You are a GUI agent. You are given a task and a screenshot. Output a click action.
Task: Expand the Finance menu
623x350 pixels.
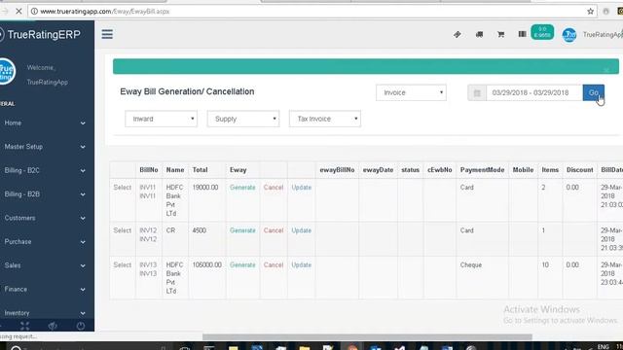pyautogui.click(x=45, y=290)
